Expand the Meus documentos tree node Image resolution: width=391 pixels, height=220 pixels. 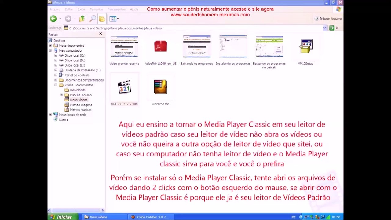[50, 46]
